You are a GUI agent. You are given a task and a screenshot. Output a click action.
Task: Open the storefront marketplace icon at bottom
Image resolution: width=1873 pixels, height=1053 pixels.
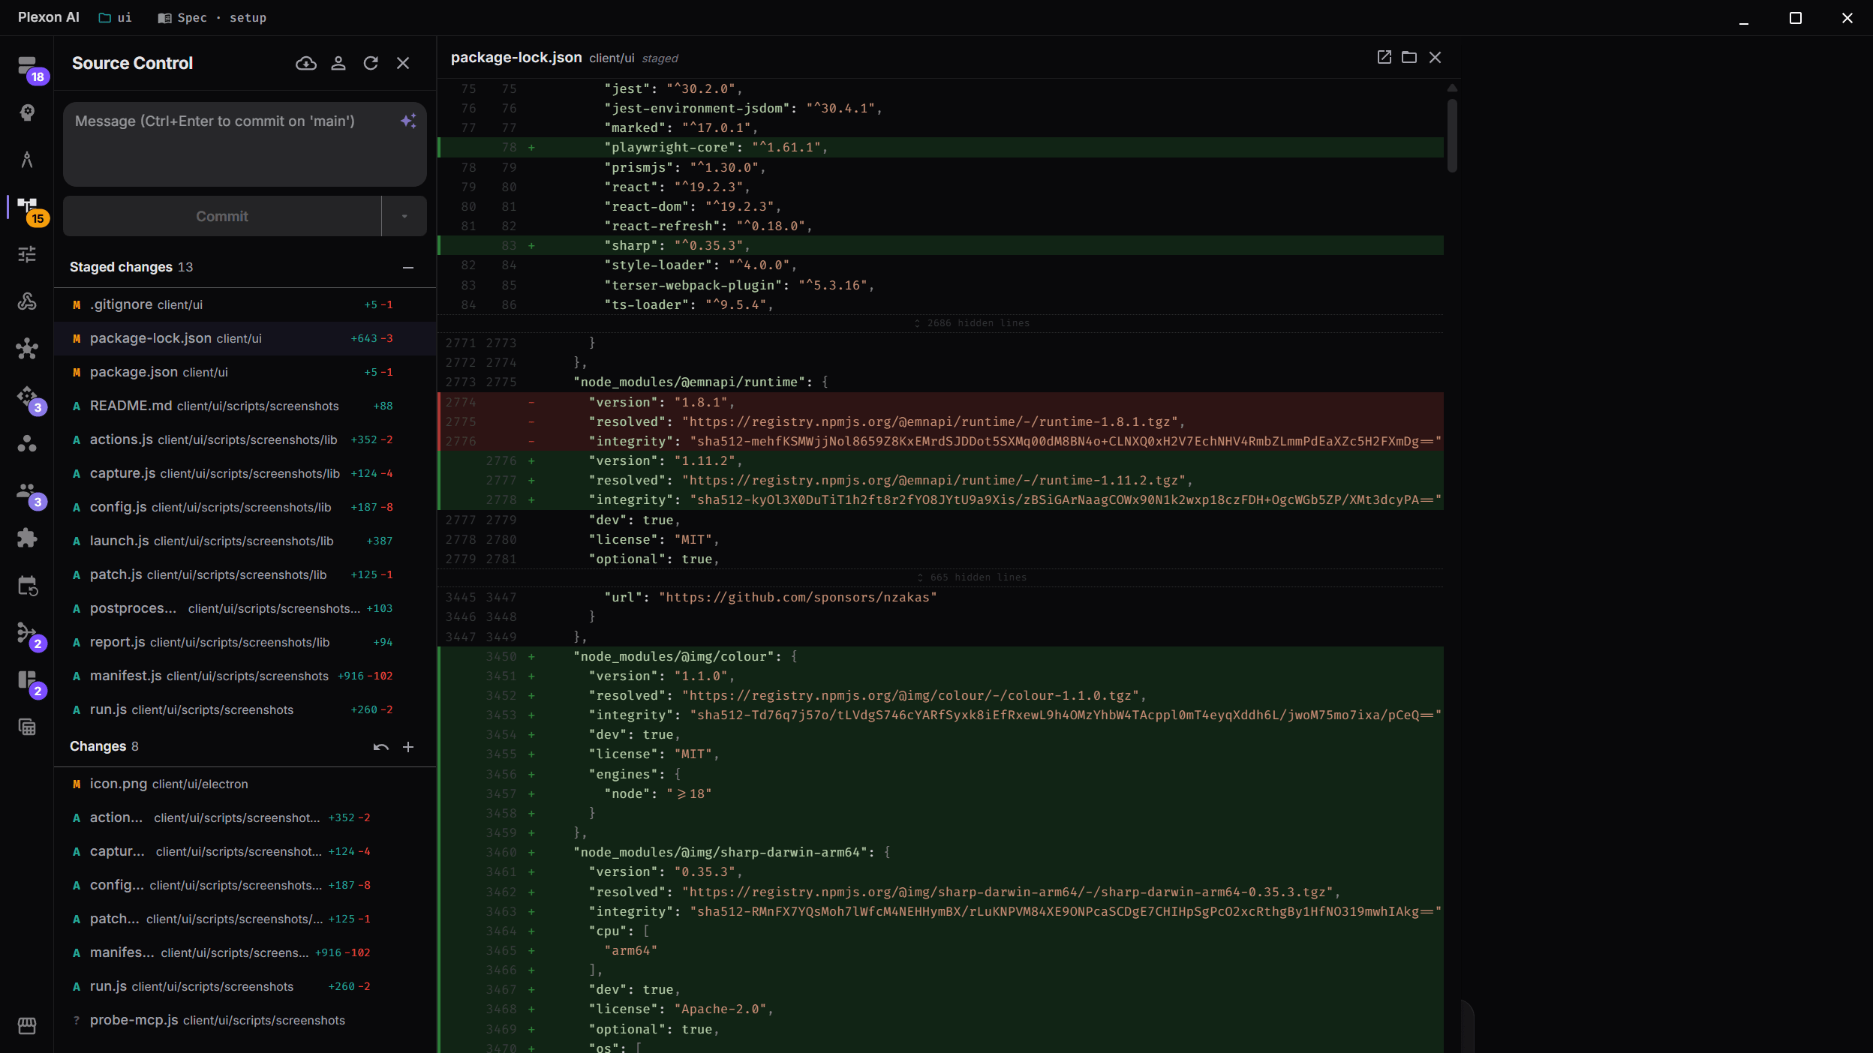[x=27, y=1025]
